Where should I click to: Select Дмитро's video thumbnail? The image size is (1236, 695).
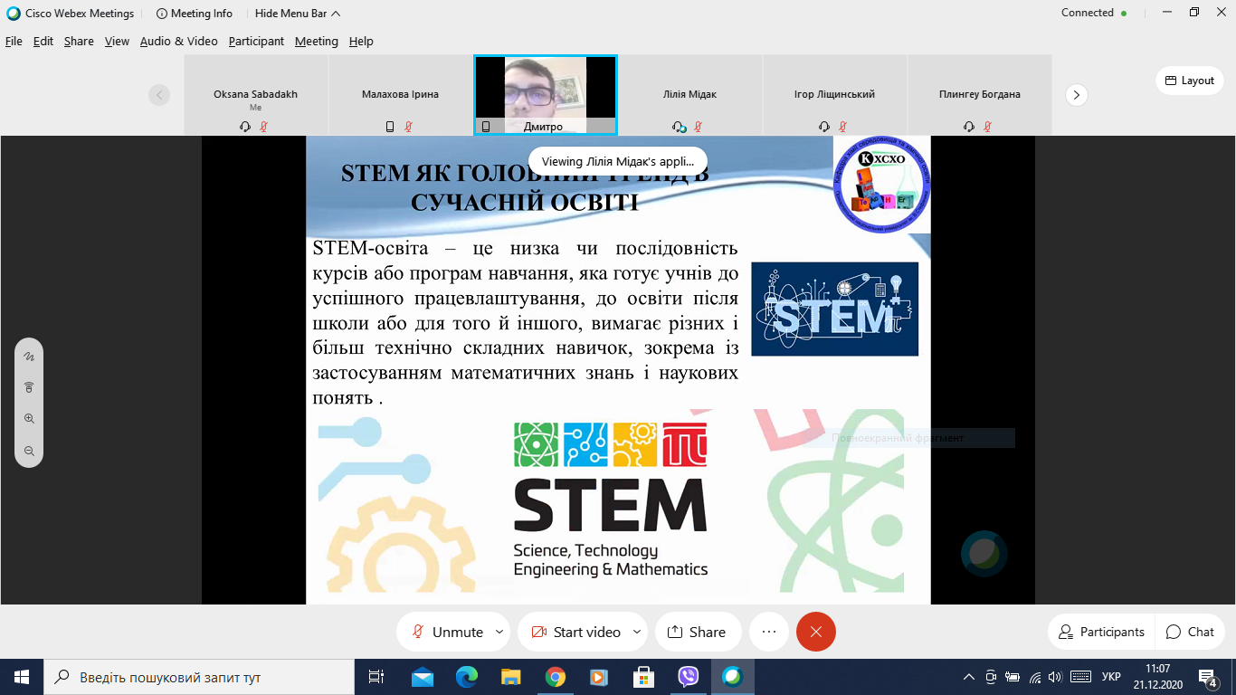(546, 94)
